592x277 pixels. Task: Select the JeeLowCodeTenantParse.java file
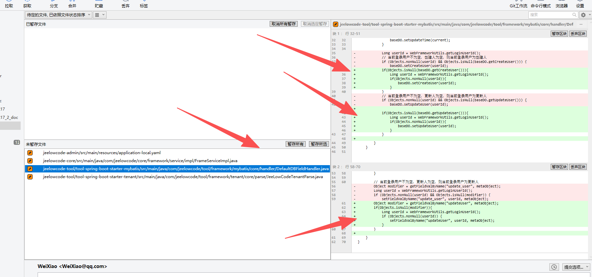(182, 177)
